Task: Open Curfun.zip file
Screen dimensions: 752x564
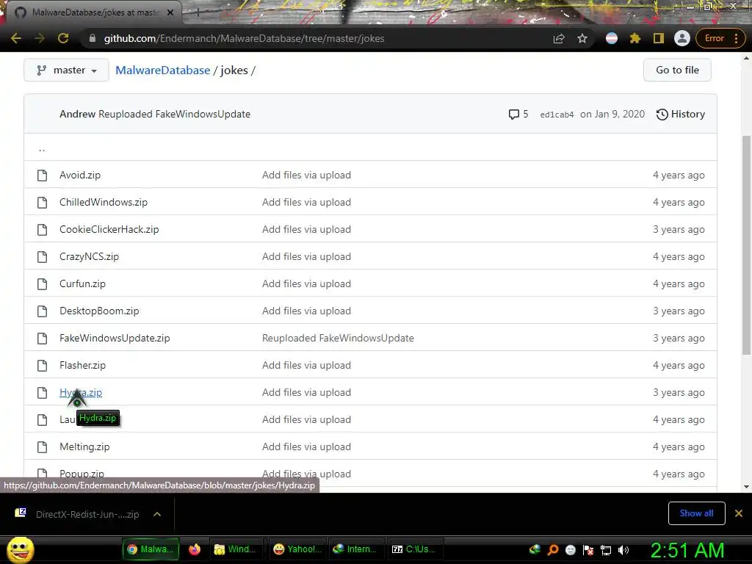Action: (x=82, y=284)
